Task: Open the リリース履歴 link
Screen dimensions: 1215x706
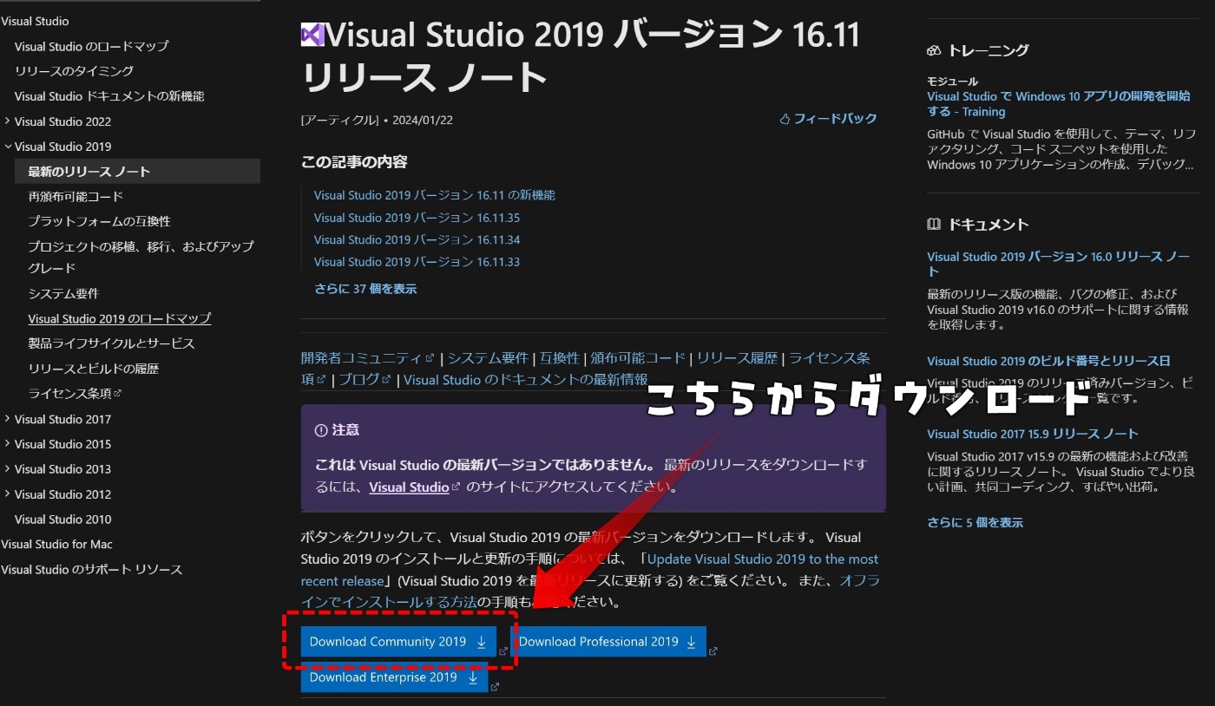Action: (737, 358)
